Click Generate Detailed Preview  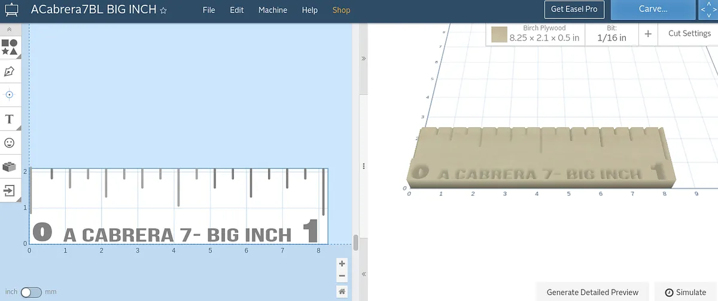(x=592, y=292)
